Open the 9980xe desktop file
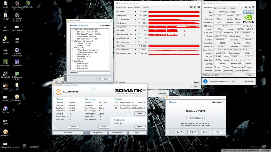The width and height of the screenshot is (271, 152). [x=5, y=51]
